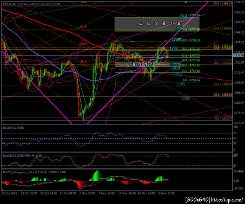This screenshot has height=204, width=245.
Task: Click the price axis value 1746.22
Action: [x=239, y=32]
